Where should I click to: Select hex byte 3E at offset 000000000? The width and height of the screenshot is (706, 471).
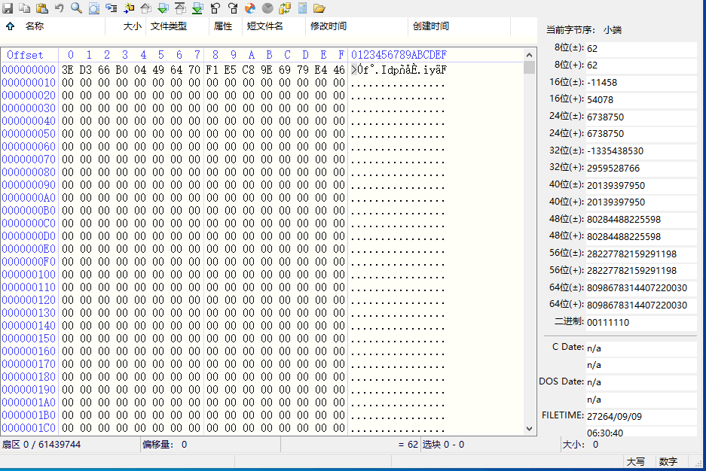pos(68,70)
